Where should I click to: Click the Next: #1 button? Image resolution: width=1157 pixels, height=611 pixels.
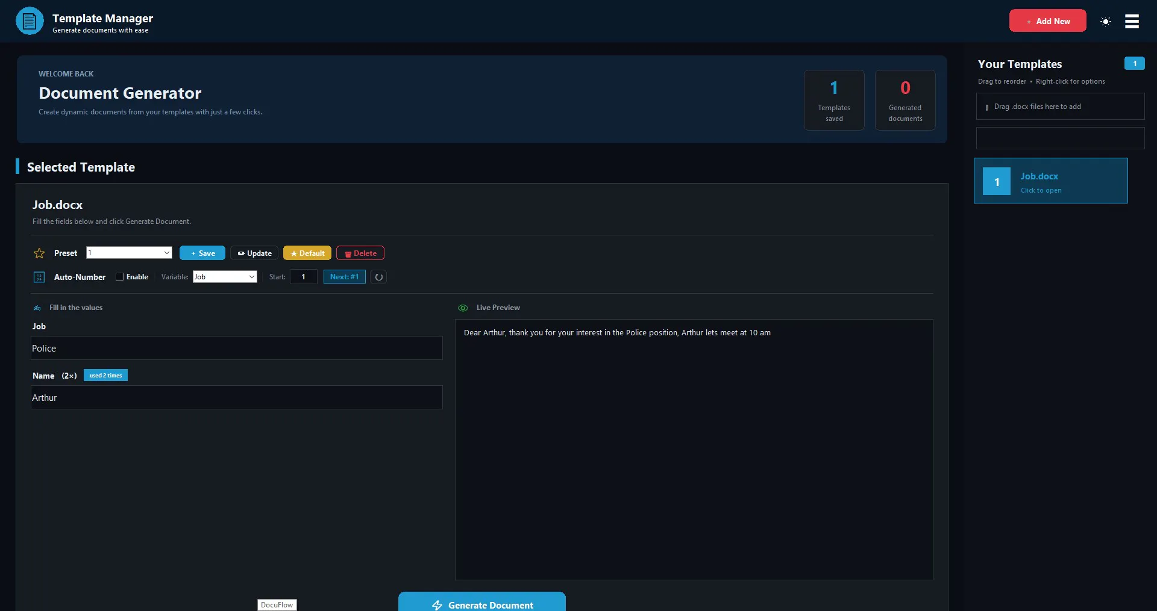(345, 277)
